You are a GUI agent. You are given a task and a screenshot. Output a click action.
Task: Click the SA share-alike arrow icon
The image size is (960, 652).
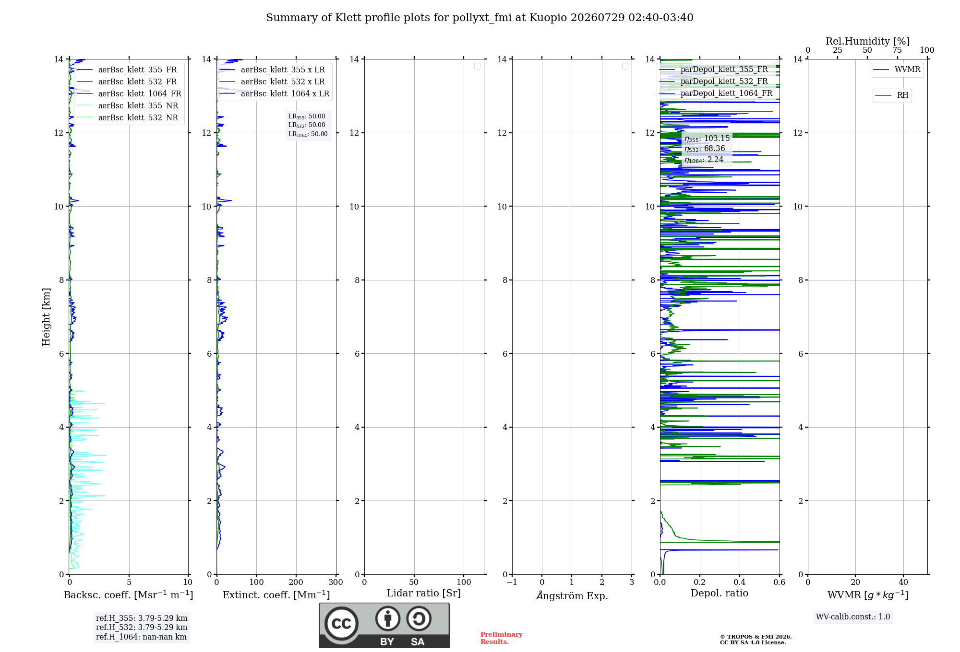(x=419, y=618)
